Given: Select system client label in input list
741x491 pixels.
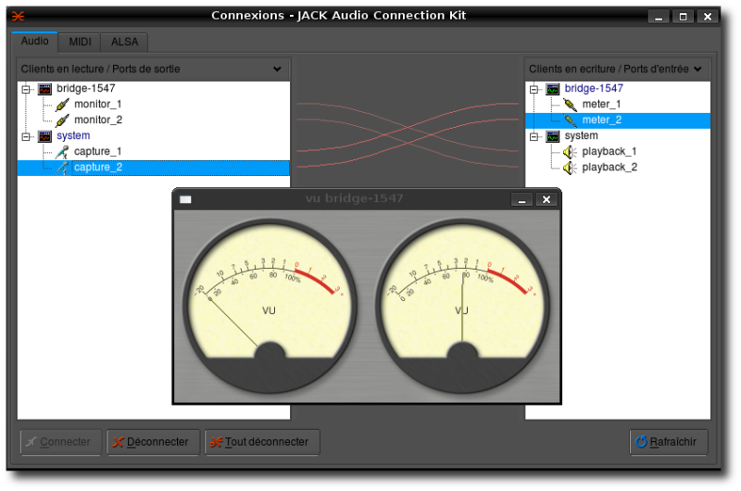Looking at the screenshot, I should click(x=581, y=135).
